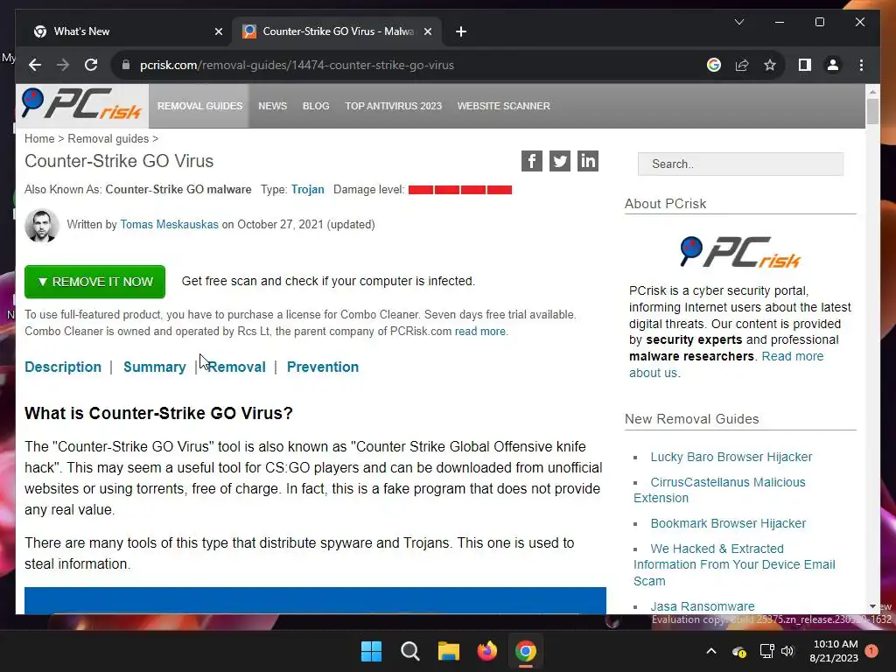Click the PCrisk logo in header
896x672 pixels.
tap(81, 104)
